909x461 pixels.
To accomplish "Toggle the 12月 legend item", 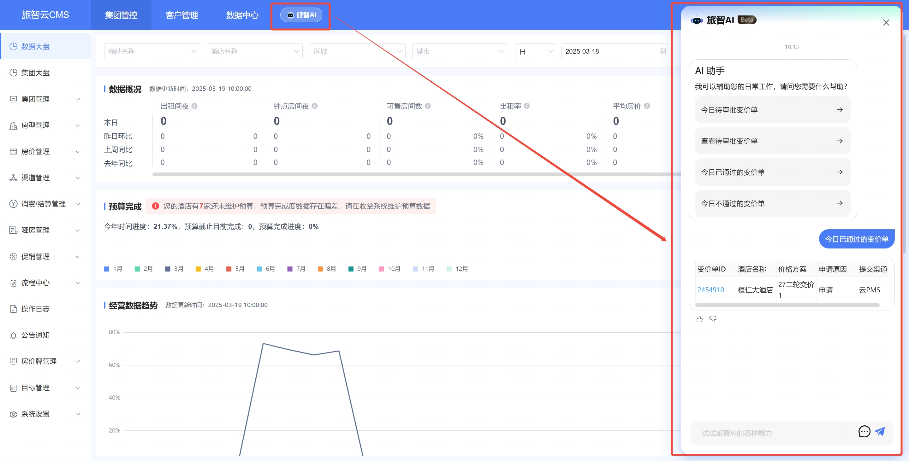I will click(457, 269).
